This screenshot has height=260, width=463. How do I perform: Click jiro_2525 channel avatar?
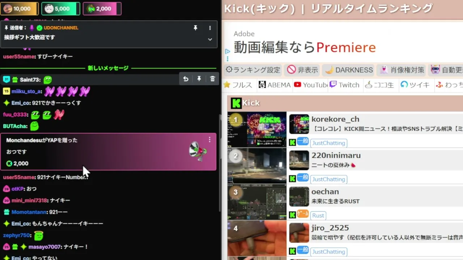[299, 233]
